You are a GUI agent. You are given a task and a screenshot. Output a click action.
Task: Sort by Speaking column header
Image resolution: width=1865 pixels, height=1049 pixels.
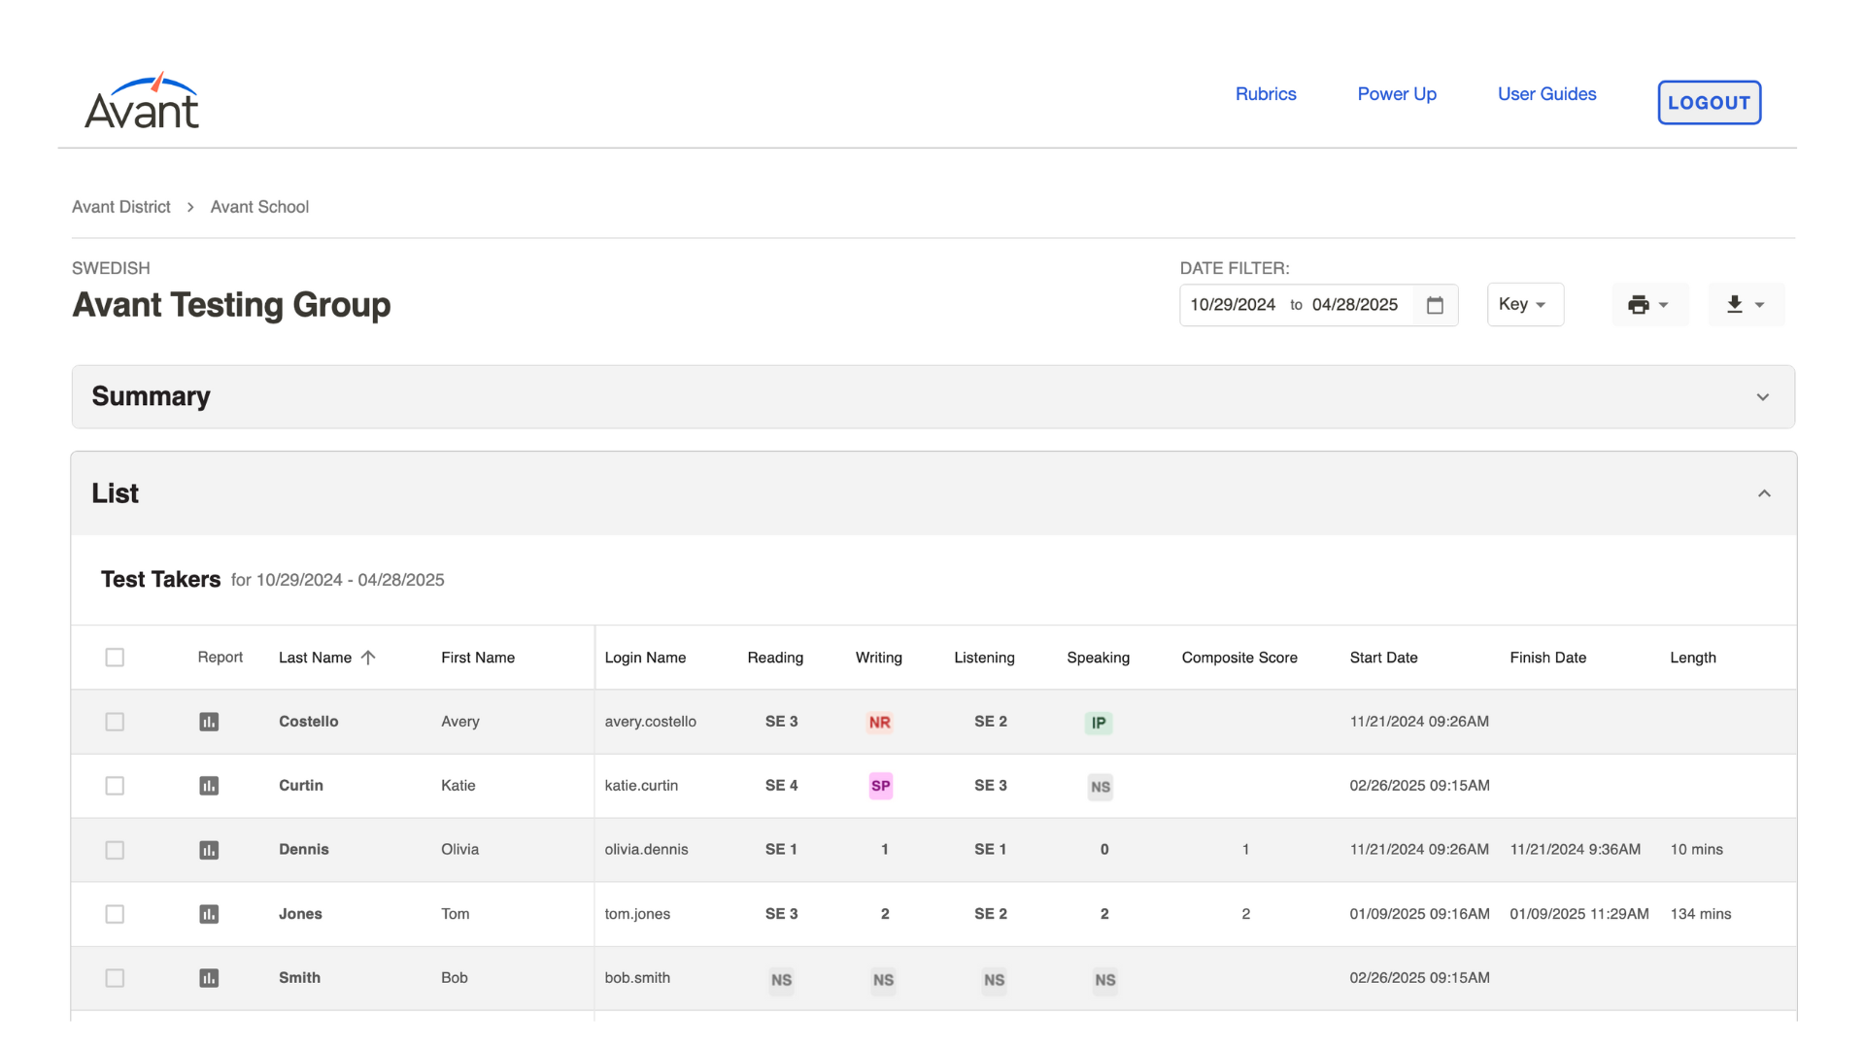coord(1098,658)
